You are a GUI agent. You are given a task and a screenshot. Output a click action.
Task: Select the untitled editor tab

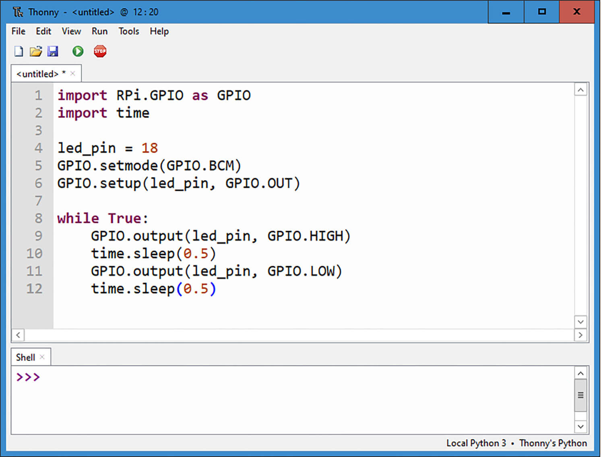tap(37, 74)
